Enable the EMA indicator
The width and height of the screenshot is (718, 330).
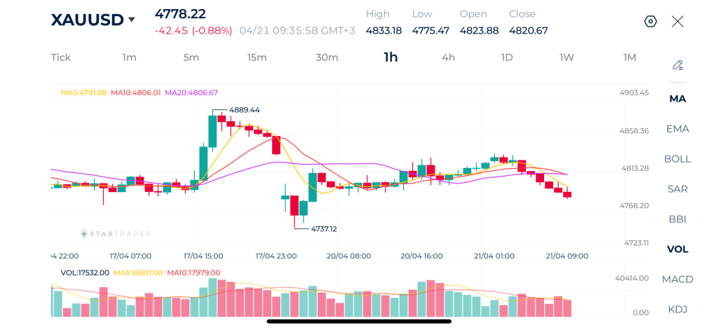[677, 129]
